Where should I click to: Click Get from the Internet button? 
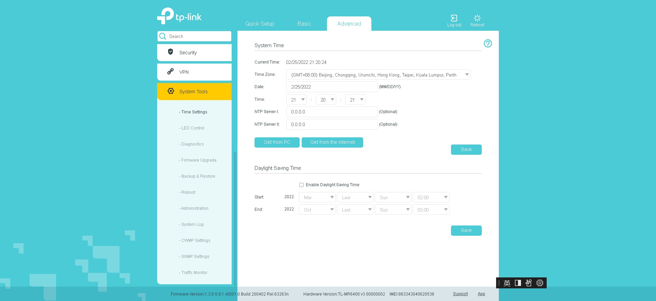tap(332, 142)
